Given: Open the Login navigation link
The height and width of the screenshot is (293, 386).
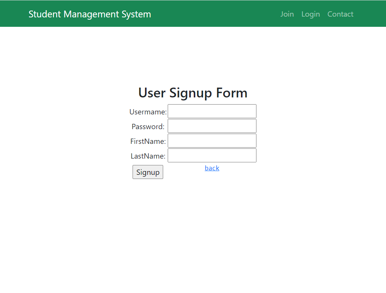Looking at the screenshot, I should (310, 14).
